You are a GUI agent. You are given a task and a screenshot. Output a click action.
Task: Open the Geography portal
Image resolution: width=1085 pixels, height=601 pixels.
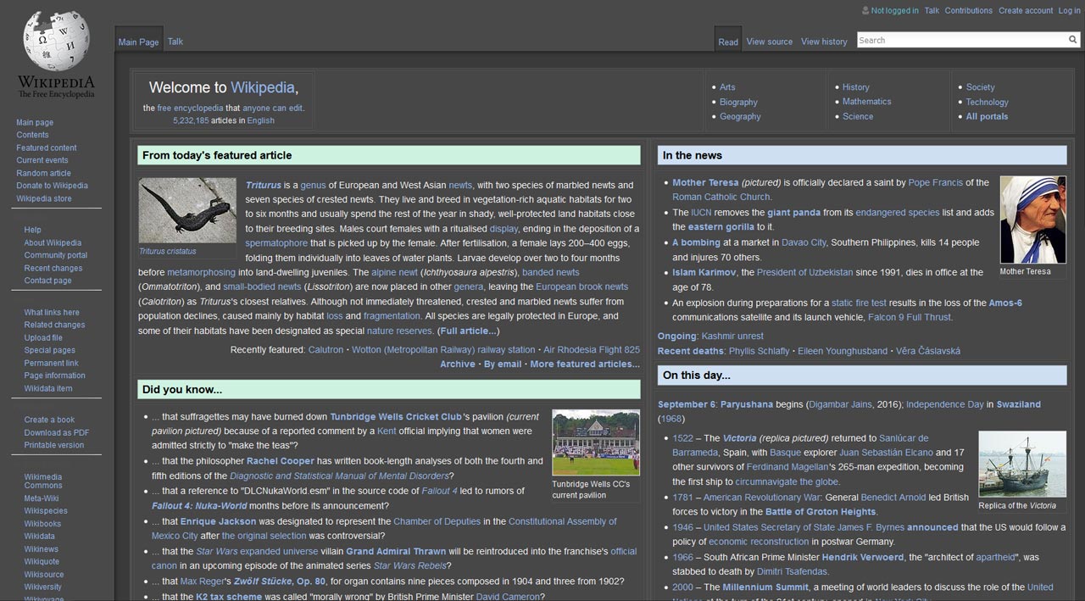(x=740, y=116)
